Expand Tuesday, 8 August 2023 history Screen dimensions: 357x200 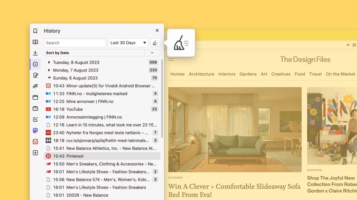tap(49, 62)
